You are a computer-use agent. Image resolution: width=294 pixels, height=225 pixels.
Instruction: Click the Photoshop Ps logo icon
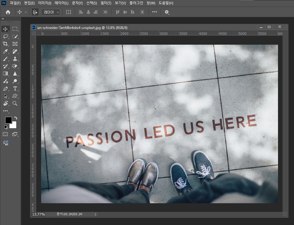tap(3, 3)
